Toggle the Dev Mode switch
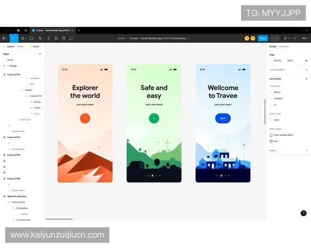Viewport: 311px width, 248px height. [274, 38]
